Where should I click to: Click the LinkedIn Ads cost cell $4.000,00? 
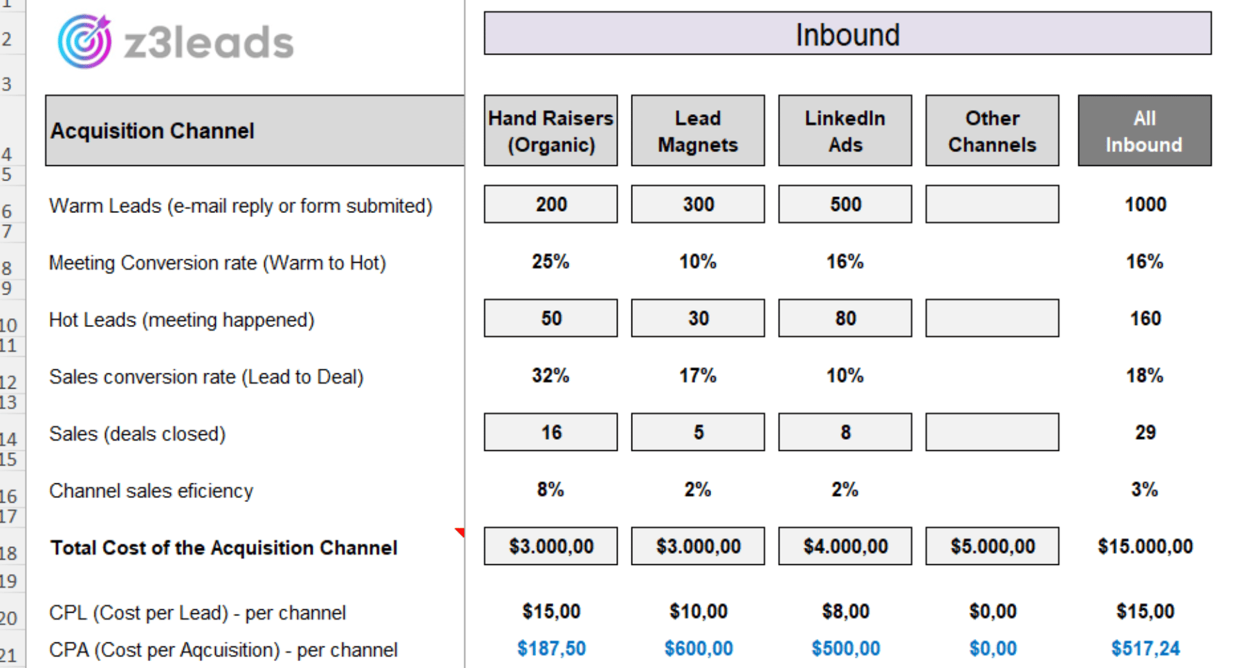tap(845, 546)
